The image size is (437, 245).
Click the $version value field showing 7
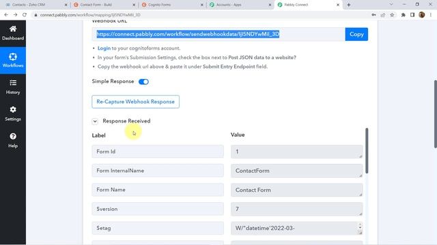pos(297,209)
